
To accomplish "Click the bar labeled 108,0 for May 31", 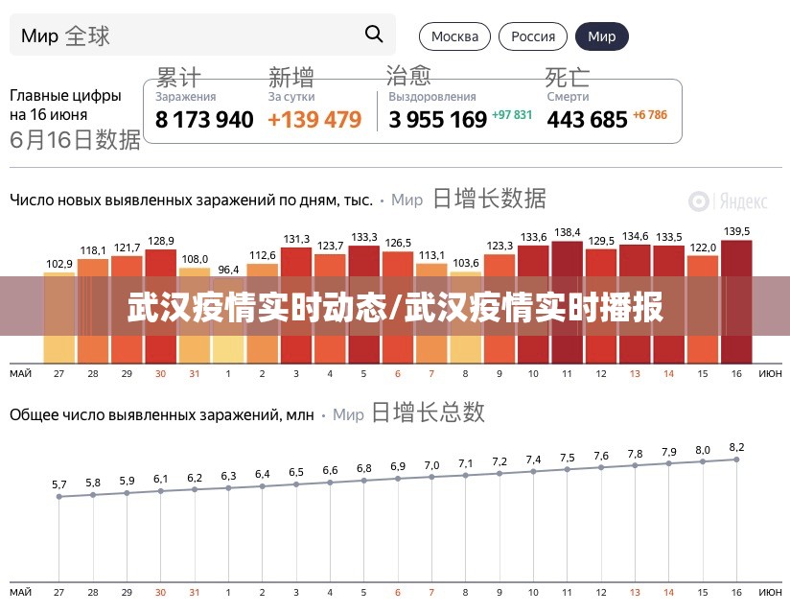I will click(x=195, y=315).
